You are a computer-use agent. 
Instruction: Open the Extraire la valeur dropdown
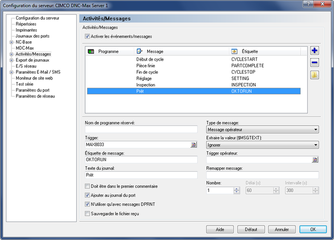[x=263, y=145]
